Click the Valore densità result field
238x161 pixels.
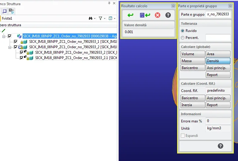148,32
